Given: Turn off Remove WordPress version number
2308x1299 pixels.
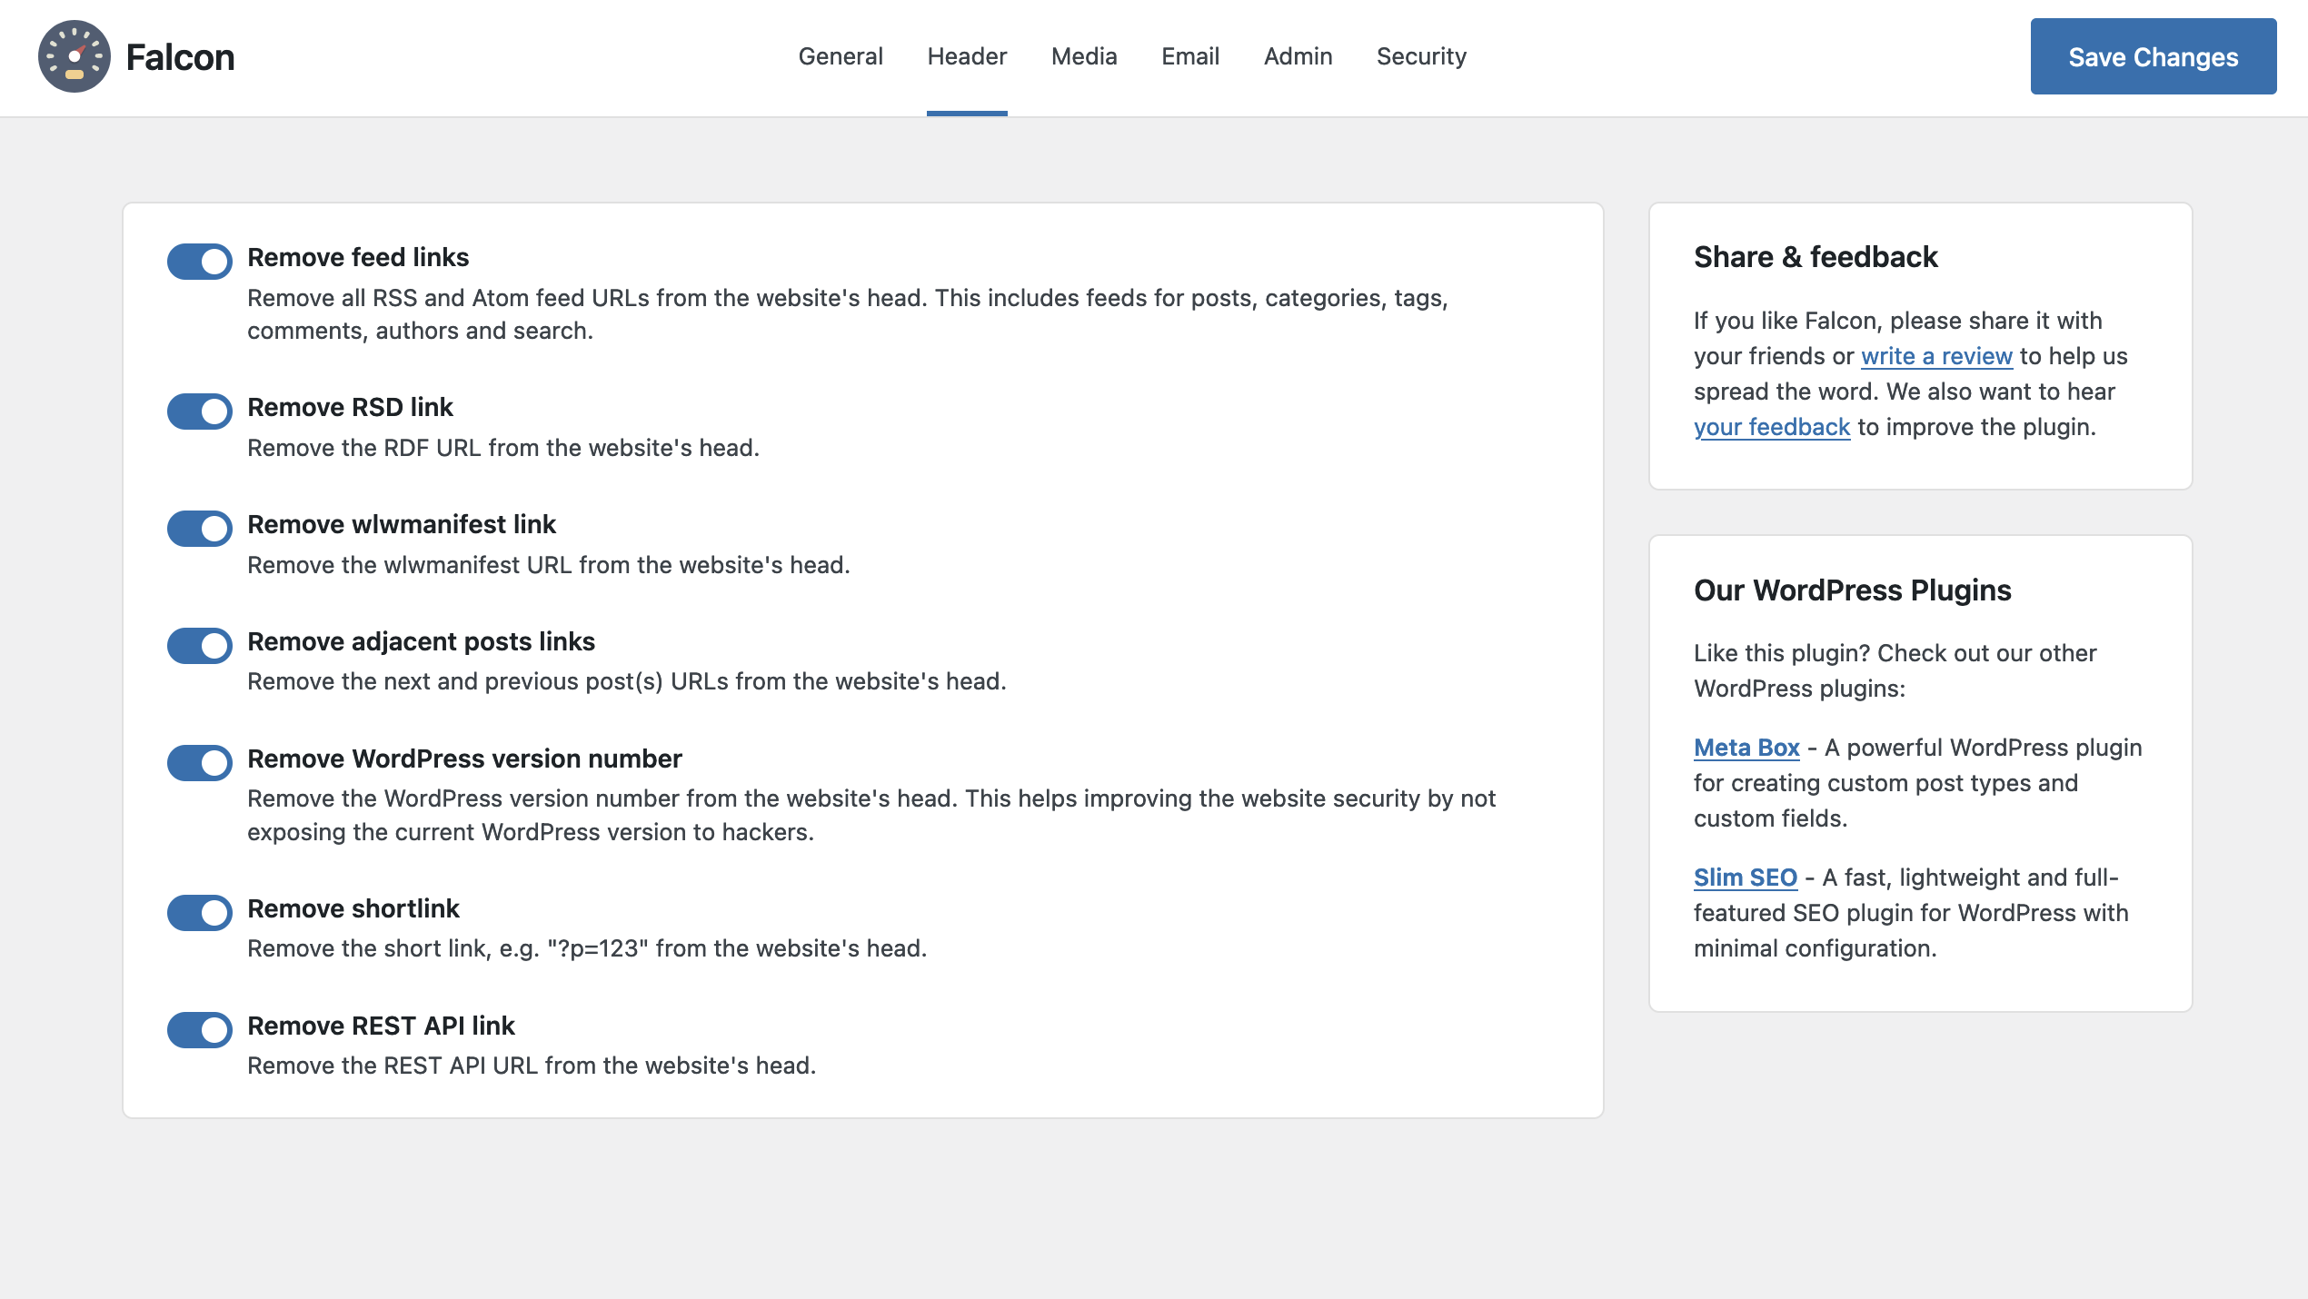Looking at the screenshot, I should point(199,763).
